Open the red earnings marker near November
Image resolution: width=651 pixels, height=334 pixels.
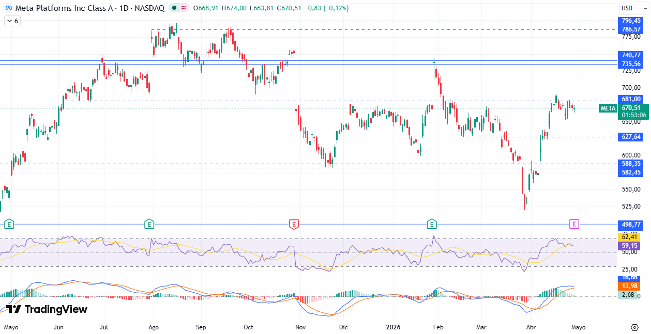click(x=294, y=224)
